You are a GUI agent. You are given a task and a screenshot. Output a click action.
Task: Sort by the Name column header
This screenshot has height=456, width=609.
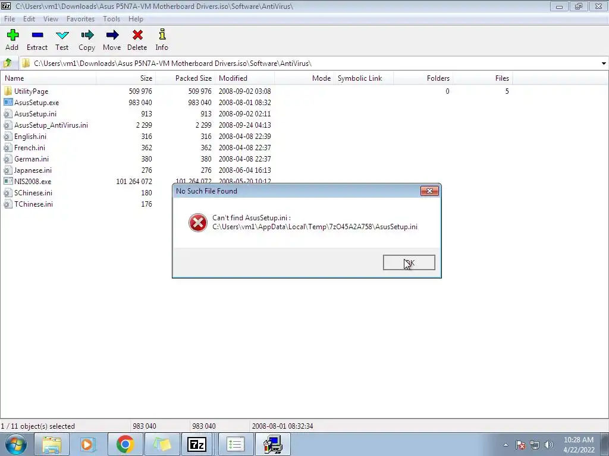point(48,78)
